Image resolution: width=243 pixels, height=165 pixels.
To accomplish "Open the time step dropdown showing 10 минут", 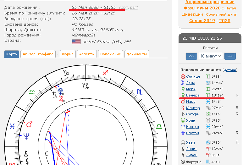I will 210,56.
